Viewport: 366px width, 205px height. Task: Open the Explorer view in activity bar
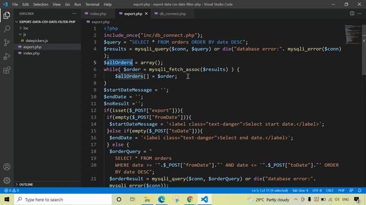(x=7, y=15)
